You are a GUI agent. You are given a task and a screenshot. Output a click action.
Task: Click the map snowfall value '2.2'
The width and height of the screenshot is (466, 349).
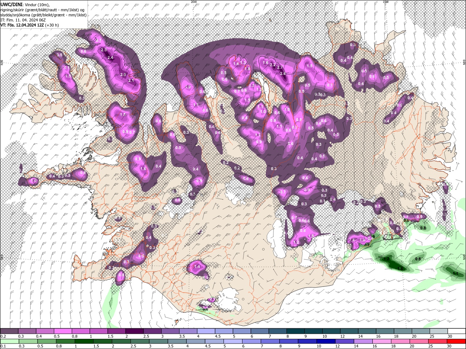point(273,65)
